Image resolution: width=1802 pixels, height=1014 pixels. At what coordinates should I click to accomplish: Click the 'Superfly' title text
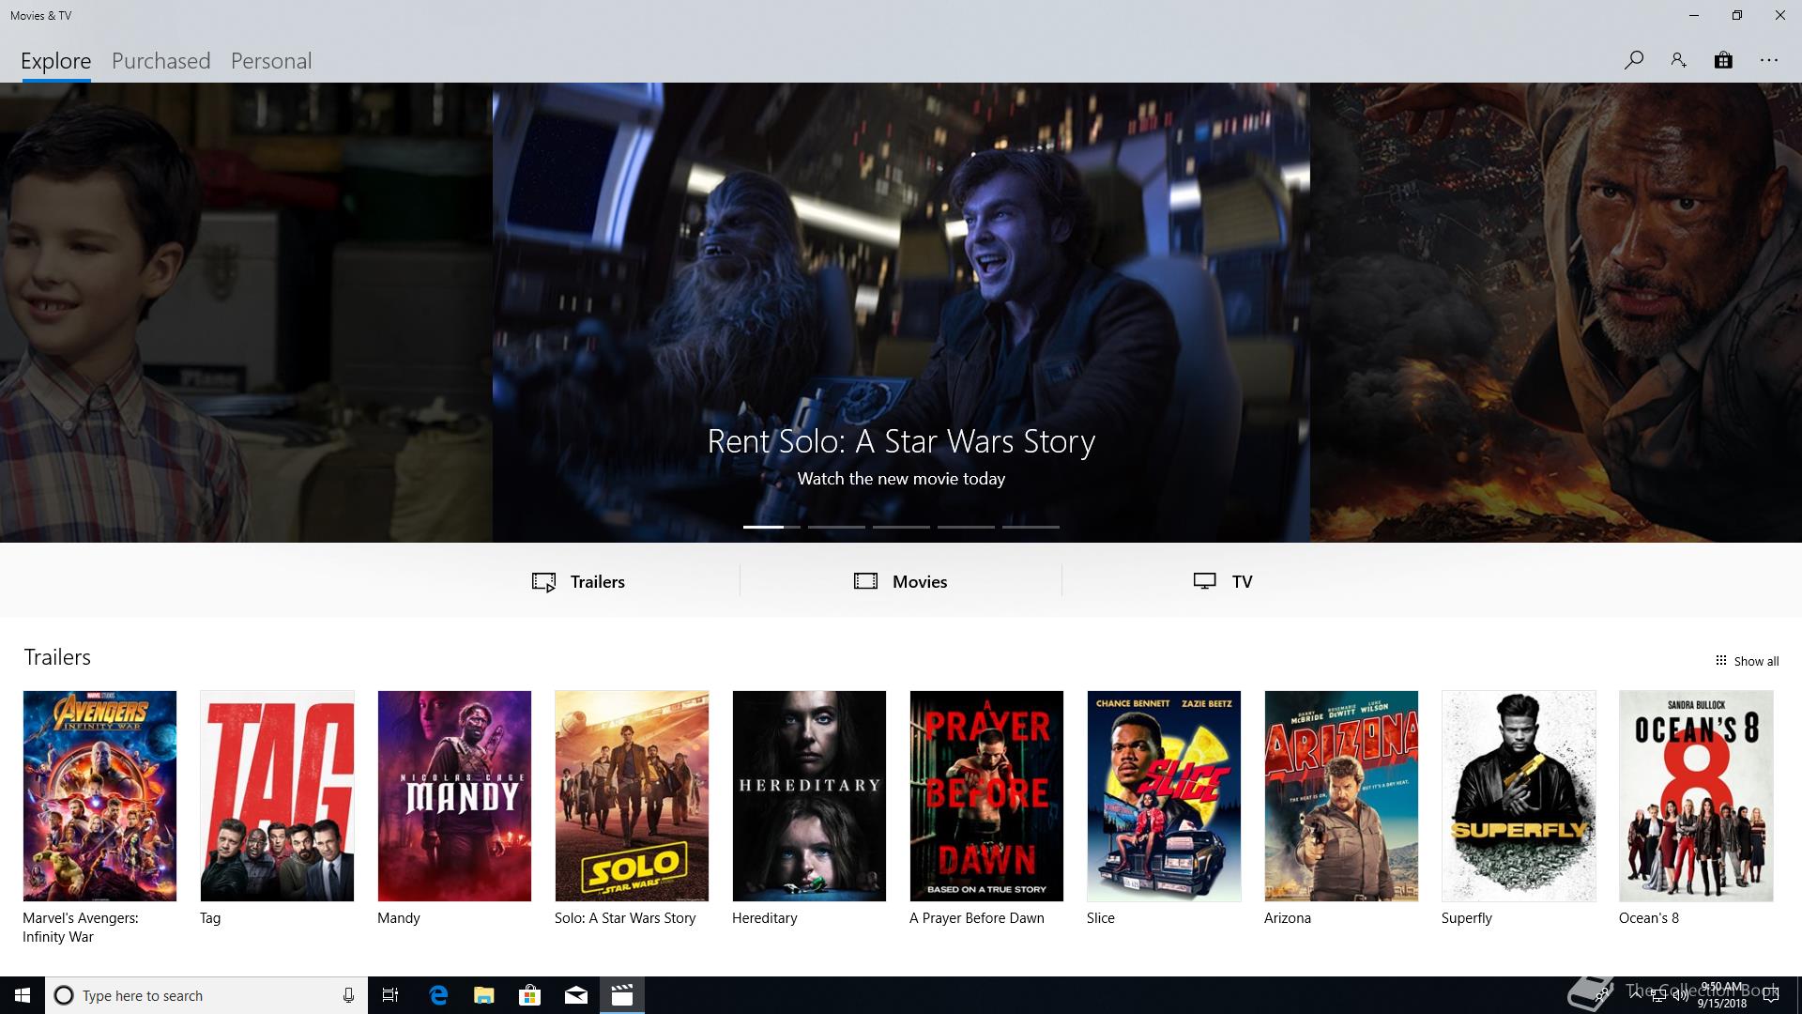[x=1467, y=918]
